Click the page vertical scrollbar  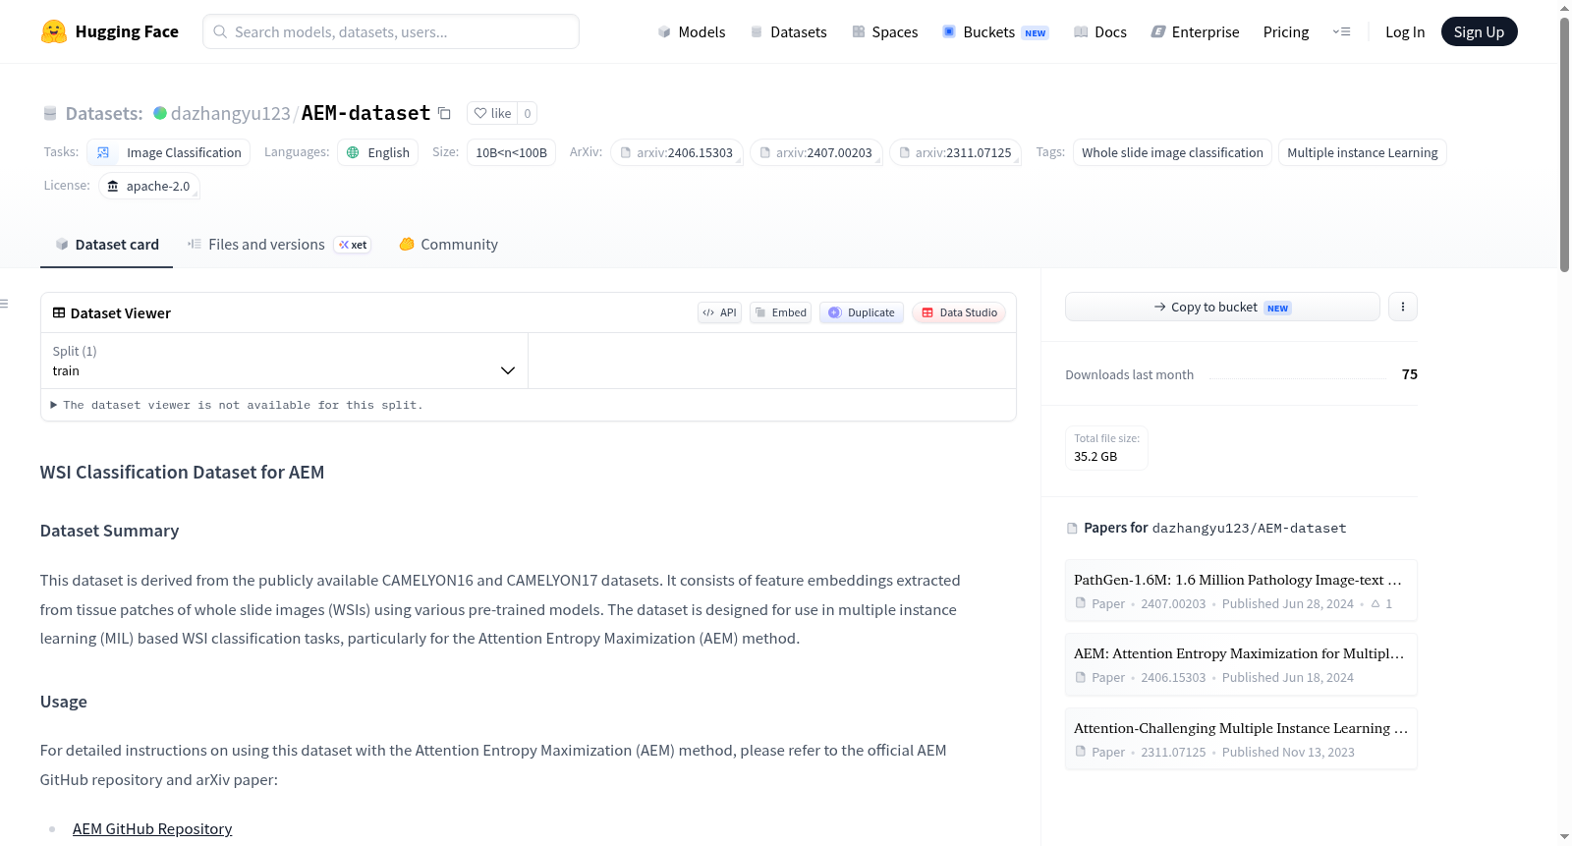click(x=1564, y=143)
